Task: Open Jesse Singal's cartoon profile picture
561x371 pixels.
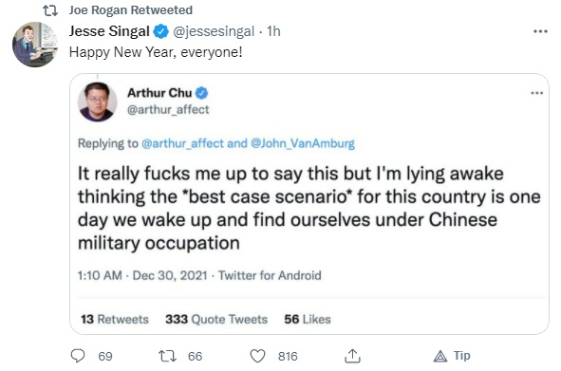Action: click(x=35, y=45)
